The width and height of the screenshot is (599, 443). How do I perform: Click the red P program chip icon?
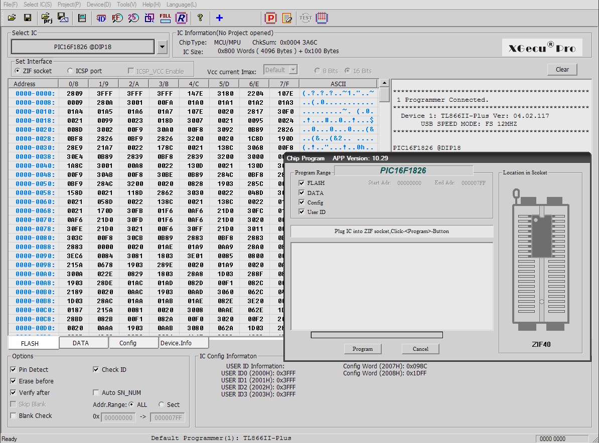click(270, 18)
